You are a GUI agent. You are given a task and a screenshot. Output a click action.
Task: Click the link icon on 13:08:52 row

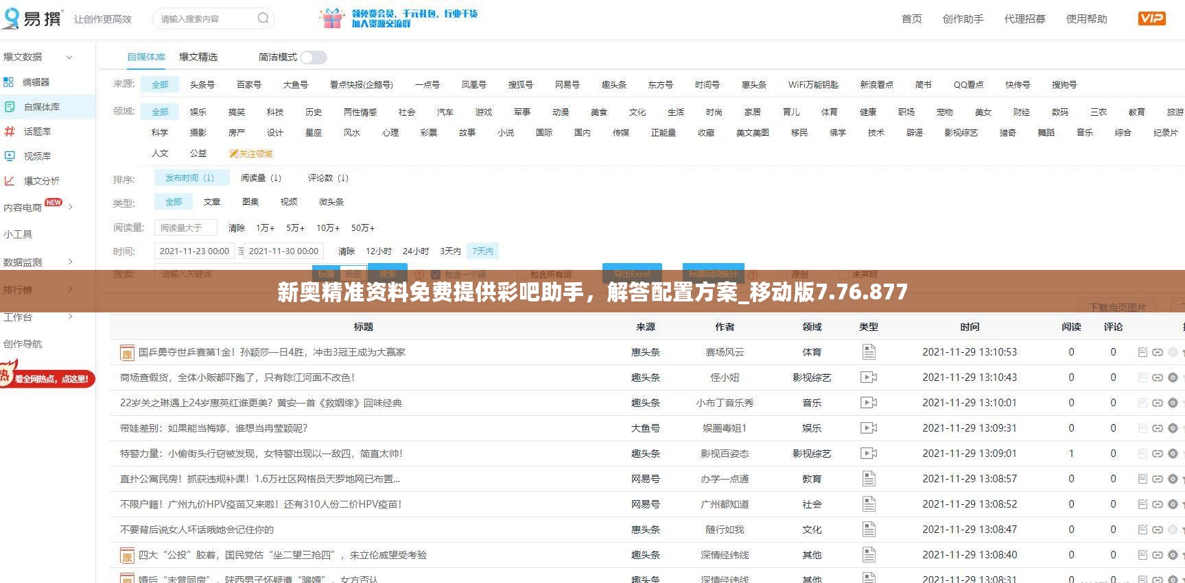[x=1158, y=504]
